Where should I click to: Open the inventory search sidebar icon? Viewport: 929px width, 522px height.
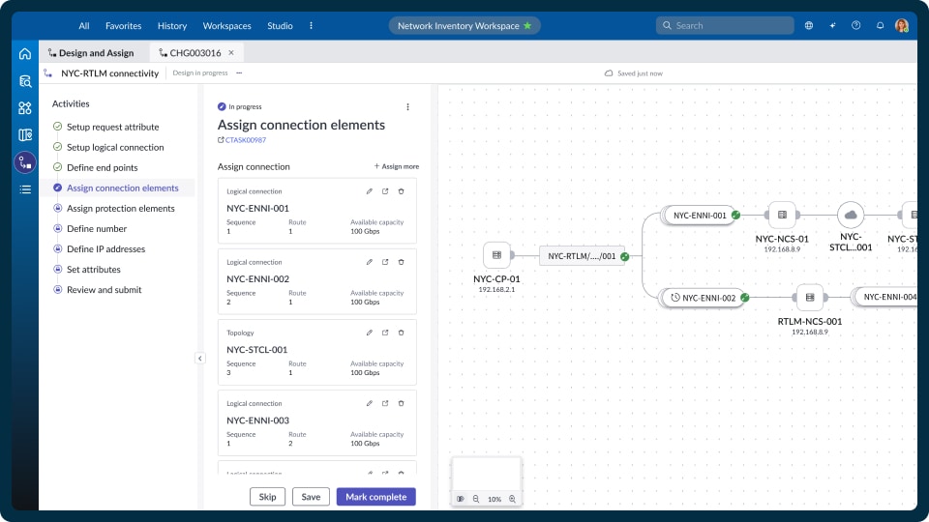25,81
